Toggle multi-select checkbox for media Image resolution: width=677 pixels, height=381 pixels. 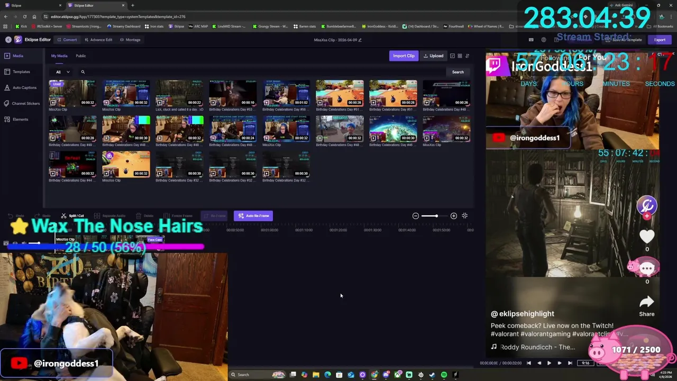[x=452, y=56]
